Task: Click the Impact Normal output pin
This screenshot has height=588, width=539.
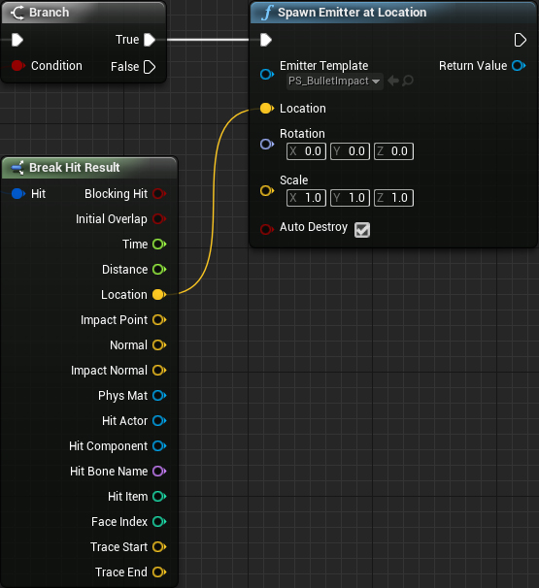Action: (x=159, y=371)
